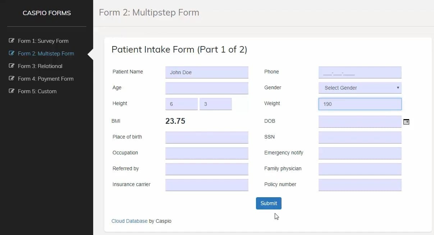434x235 pixels.
Task: Click the edit icon beside Form 3
Action: [x=12, y=66]
